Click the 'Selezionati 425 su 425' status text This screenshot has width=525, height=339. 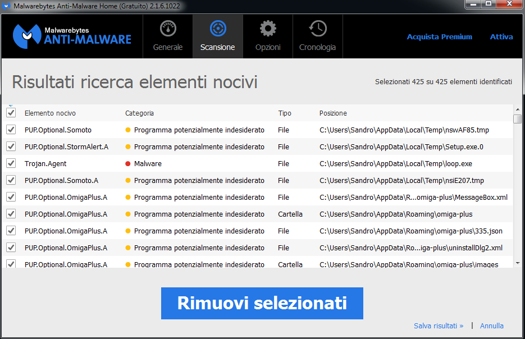pyautogui.click(x=444, y=81)
